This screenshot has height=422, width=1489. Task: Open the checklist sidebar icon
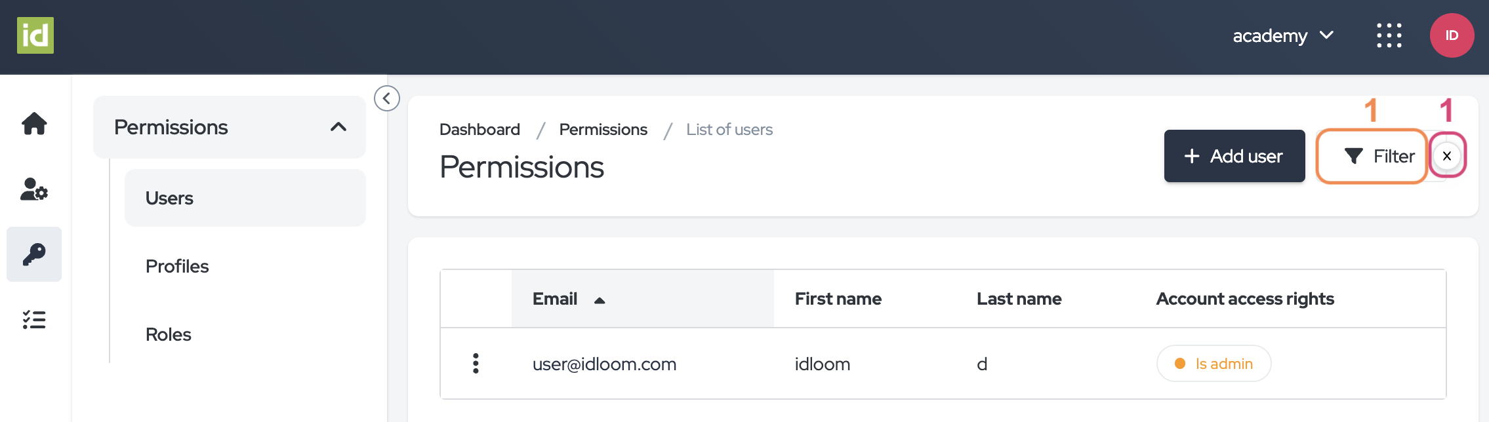click(34, 320)
